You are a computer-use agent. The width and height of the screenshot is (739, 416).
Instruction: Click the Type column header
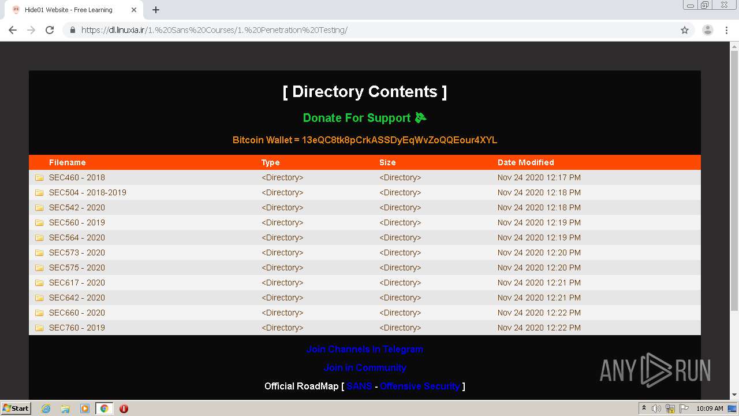coord(271,162)
